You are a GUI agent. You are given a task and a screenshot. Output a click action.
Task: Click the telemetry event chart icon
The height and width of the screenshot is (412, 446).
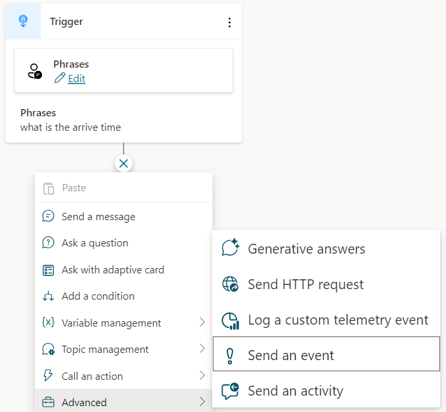[231, 321]
